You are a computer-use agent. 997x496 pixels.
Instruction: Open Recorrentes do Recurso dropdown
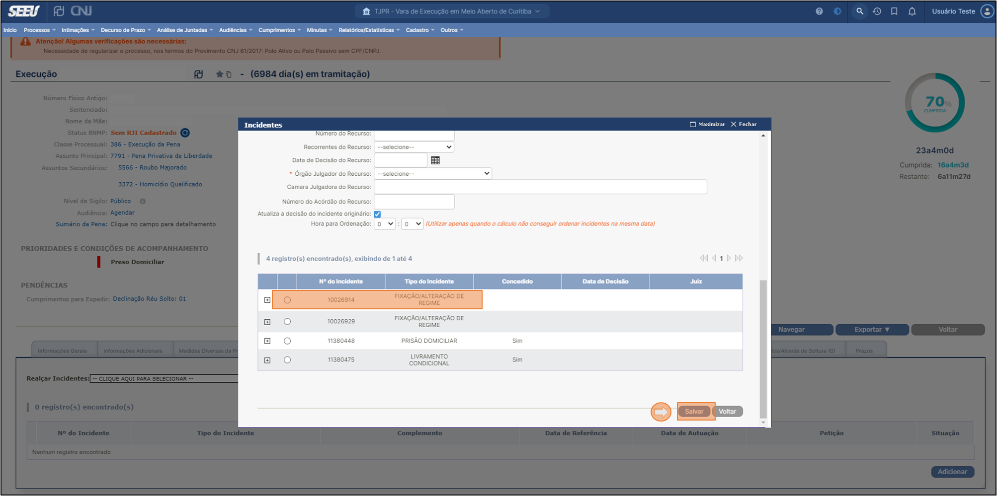pyautogui.click(x=414, y=147)
